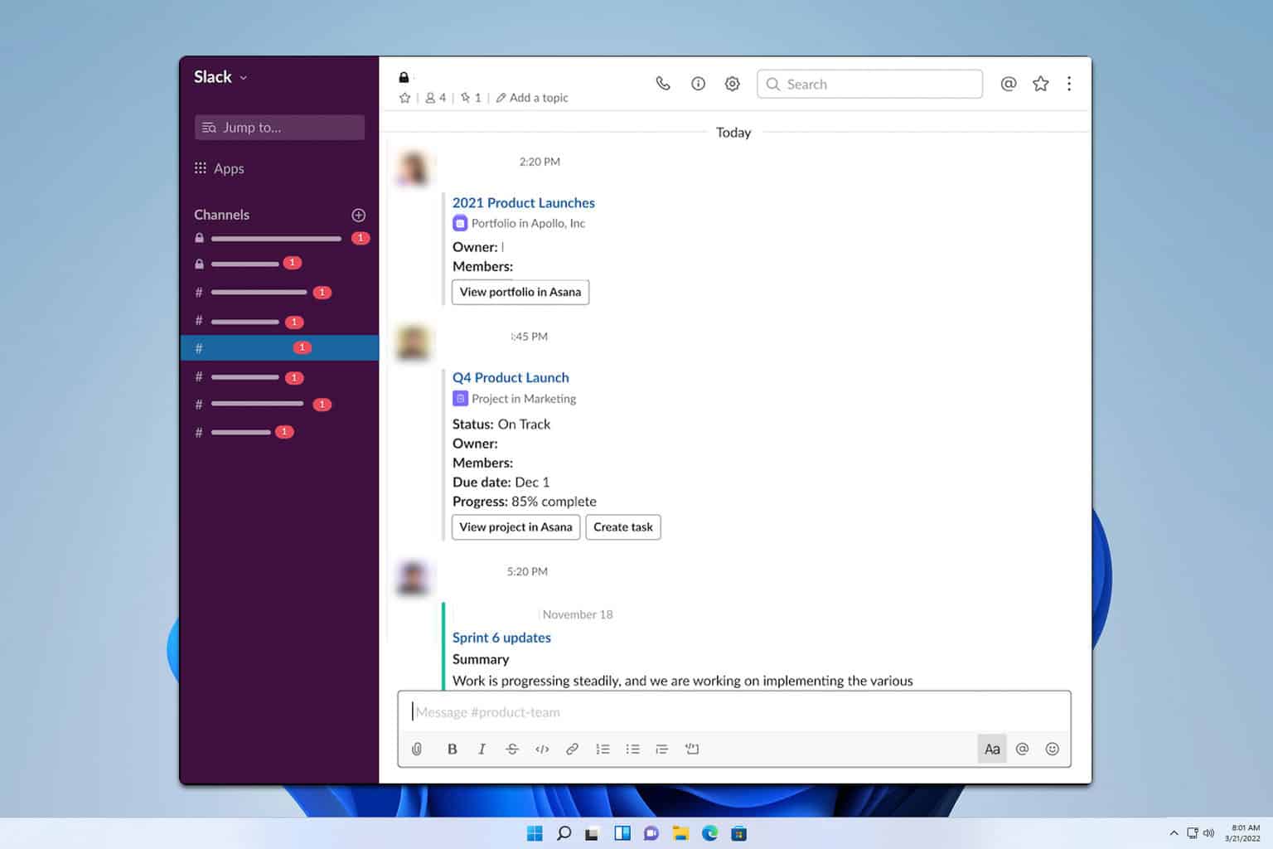Screen dimensions: 1273x849
Task: Open the Sprint 6 updates link
Action: click(501, 638)
